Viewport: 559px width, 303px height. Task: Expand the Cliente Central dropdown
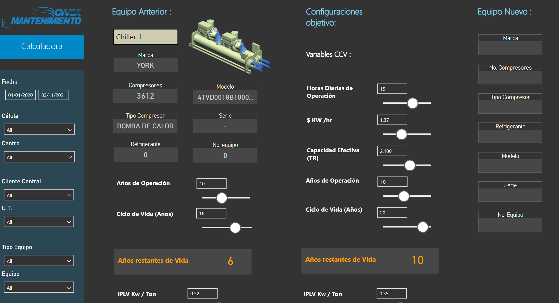39,195
